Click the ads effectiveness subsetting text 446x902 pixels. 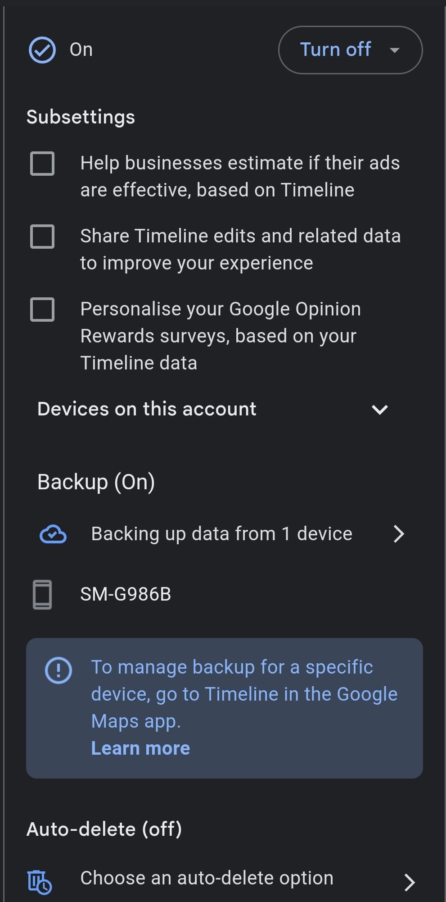(240, 177)
